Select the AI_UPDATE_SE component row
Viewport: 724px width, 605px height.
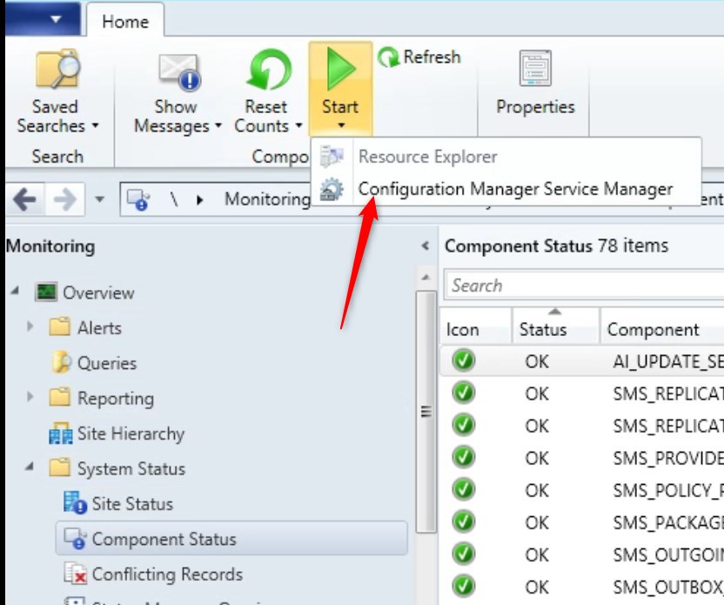point(582,360)
